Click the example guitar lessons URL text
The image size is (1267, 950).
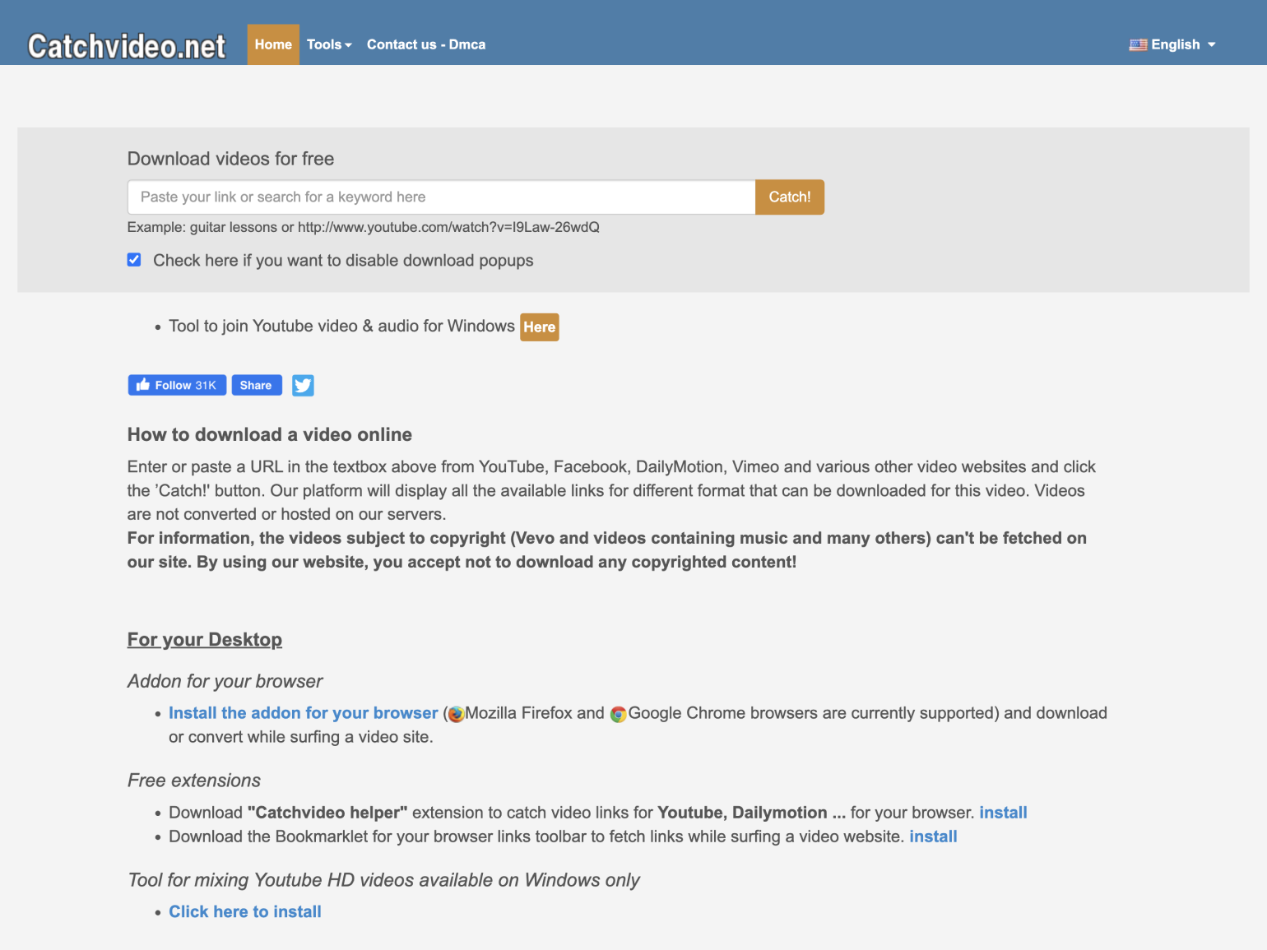pyautogui.click(x=364, y=227)
